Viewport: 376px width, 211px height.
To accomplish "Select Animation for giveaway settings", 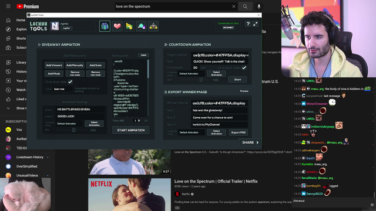I will point(94,124).
